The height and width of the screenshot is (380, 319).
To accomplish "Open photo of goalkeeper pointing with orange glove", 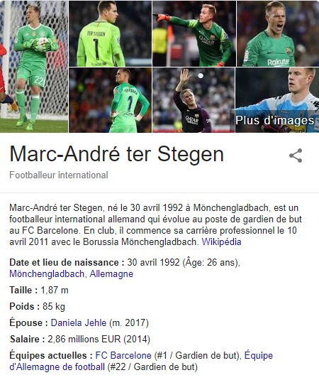I will click(194, 33).
